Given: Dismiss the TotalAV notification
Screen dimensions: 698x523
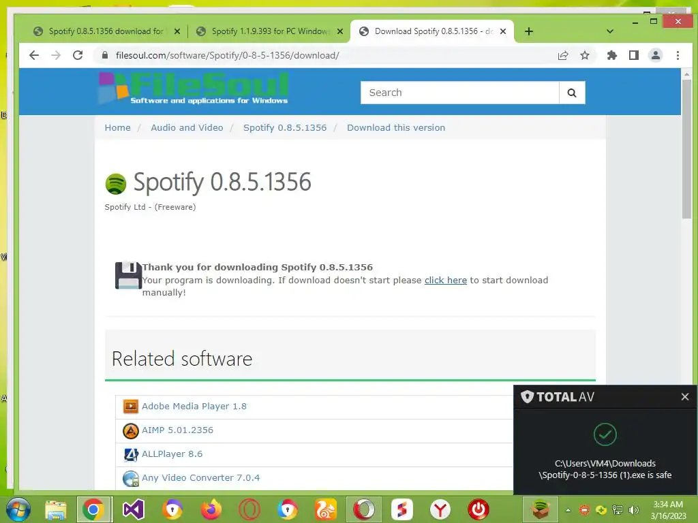Looking at the screenshot, I should (684, 397).
